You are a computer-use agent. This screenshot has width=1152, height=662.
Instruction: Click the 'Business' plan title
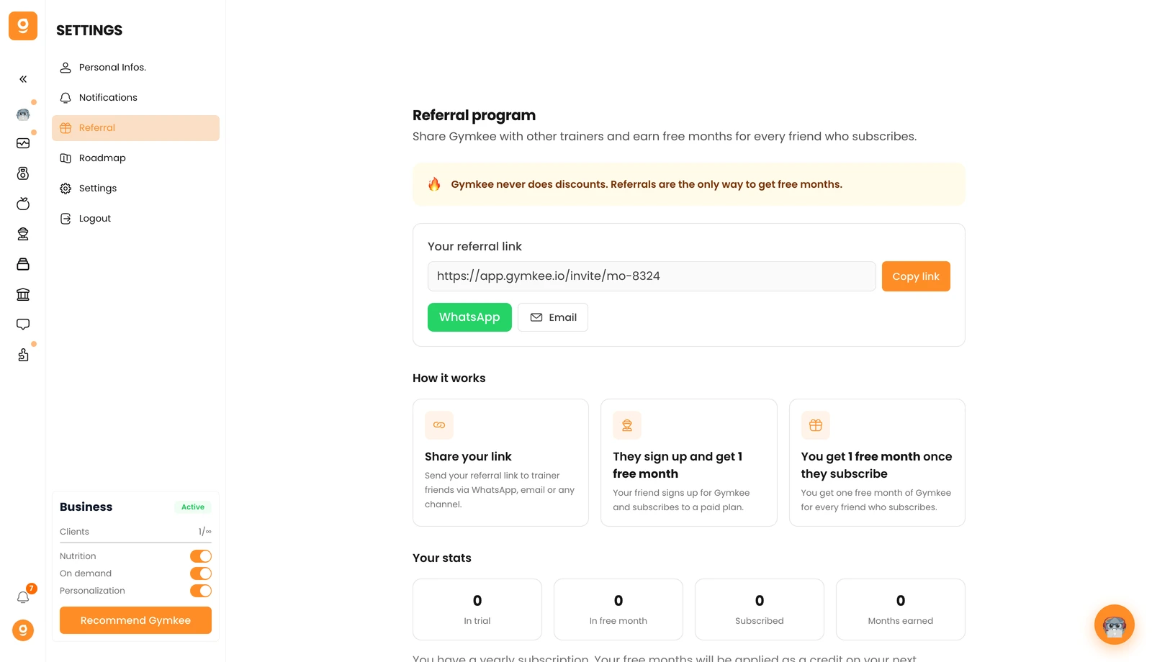pyautogui.click(x=86, y=507)
